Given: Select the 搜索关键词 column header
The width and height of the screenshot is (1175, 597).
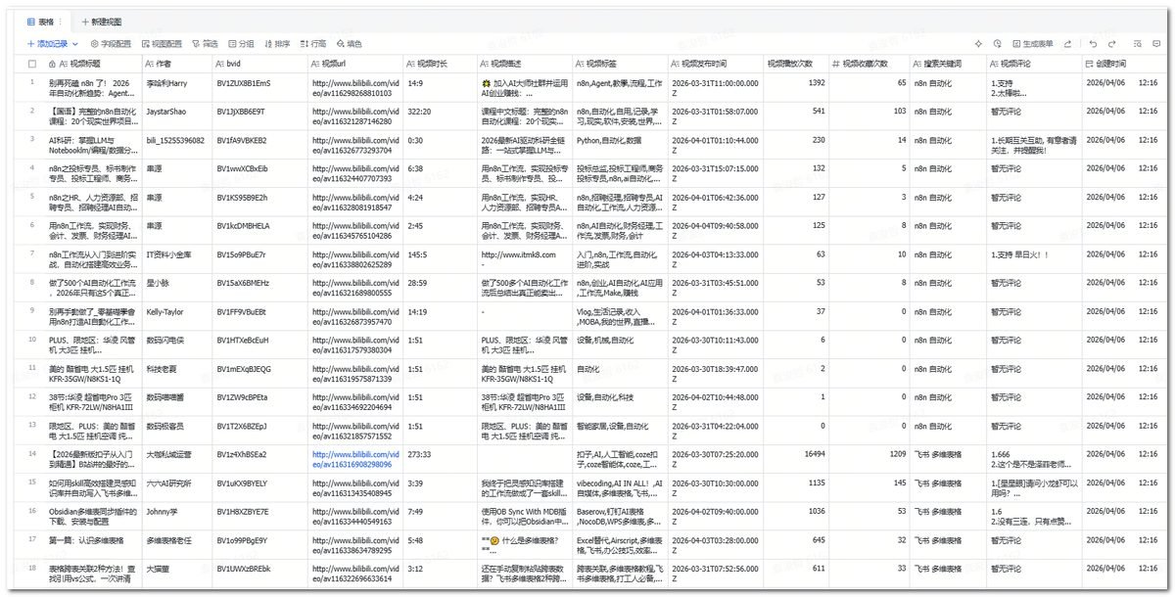Looking at the screenshot, I should click(947, 64).
